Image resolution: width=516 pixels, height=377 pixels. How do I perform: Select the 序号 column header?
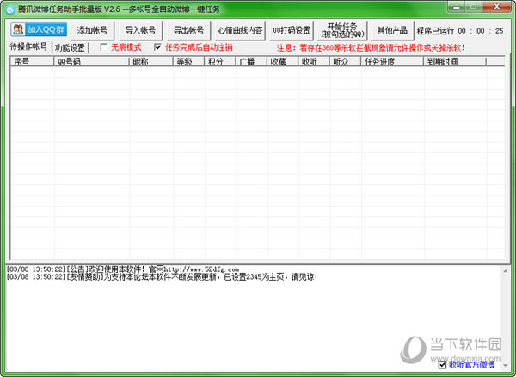pos(33,62)
